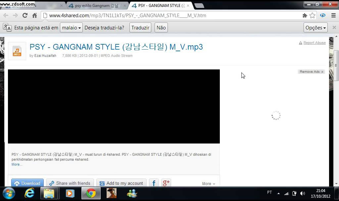Image resolution: width=339 pixels, height=201 pixels.
Task: Close the PSY - GANGNAM STYLE tab
Action: 188,6
